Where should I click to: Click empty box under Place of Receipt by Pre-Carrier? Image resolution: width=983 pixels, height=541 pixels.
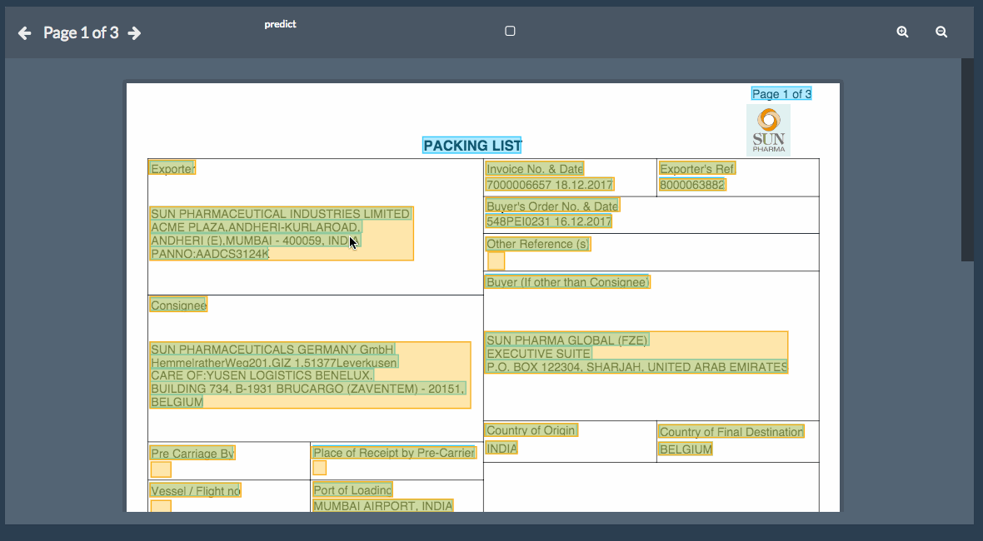point(320,468)
